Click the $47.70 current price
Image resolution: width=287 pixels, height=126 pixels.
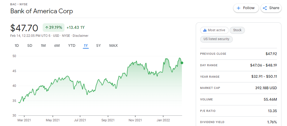(24, 28)
